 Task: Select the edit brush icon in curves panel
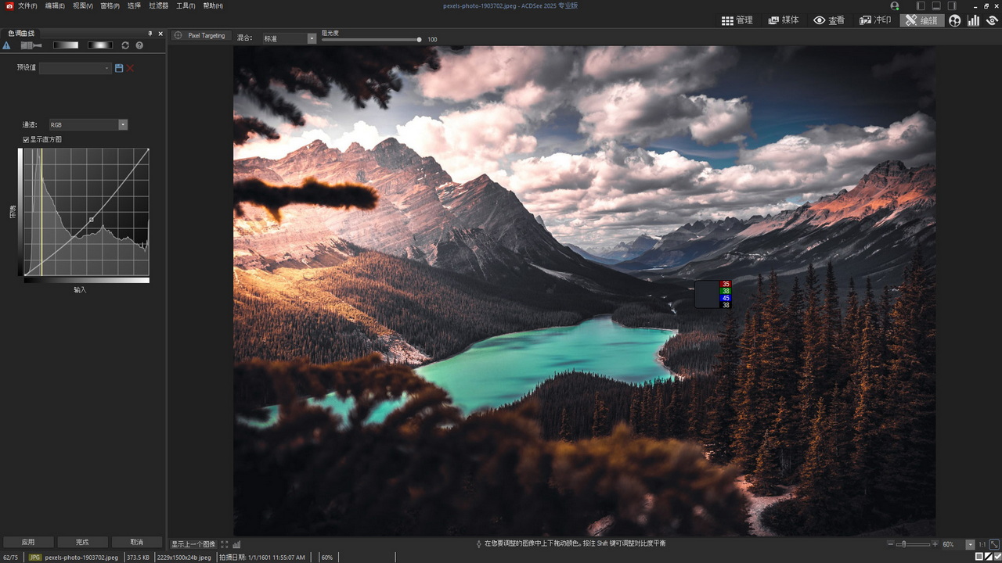pos(31,45)
